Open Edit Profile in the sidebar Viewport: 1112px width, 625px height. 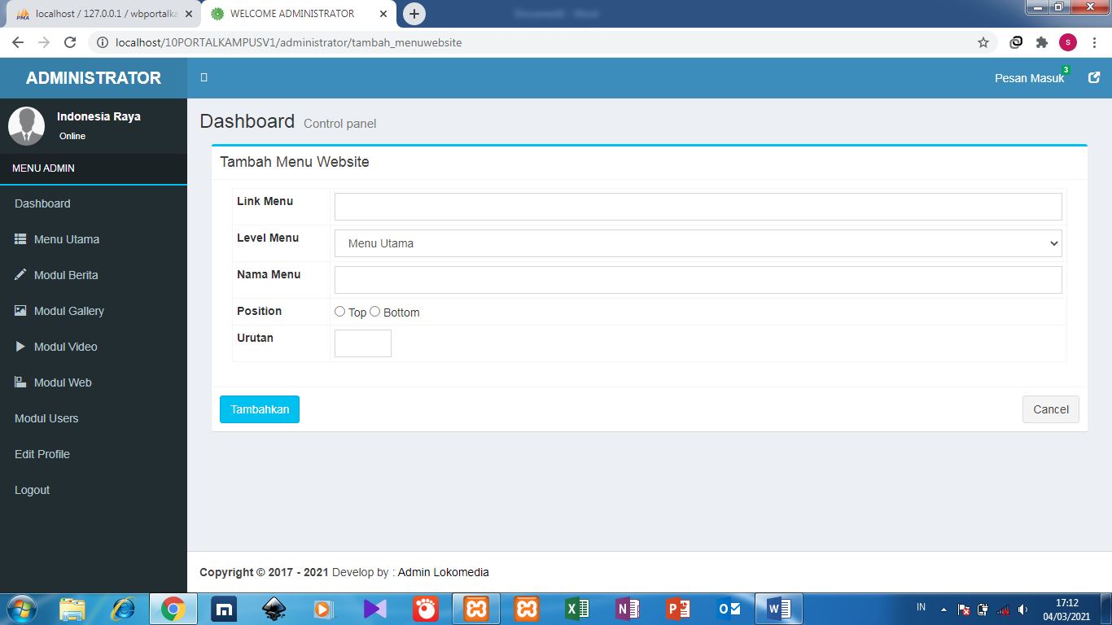[x=42, y=454]
